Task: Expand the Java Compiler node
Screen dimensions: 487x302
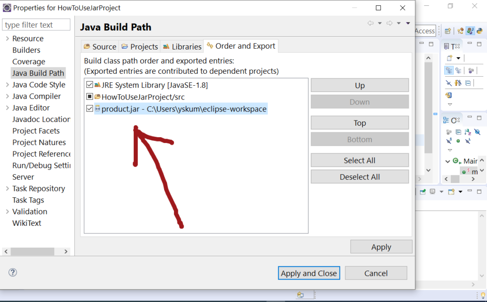Action: coord(7,96)
